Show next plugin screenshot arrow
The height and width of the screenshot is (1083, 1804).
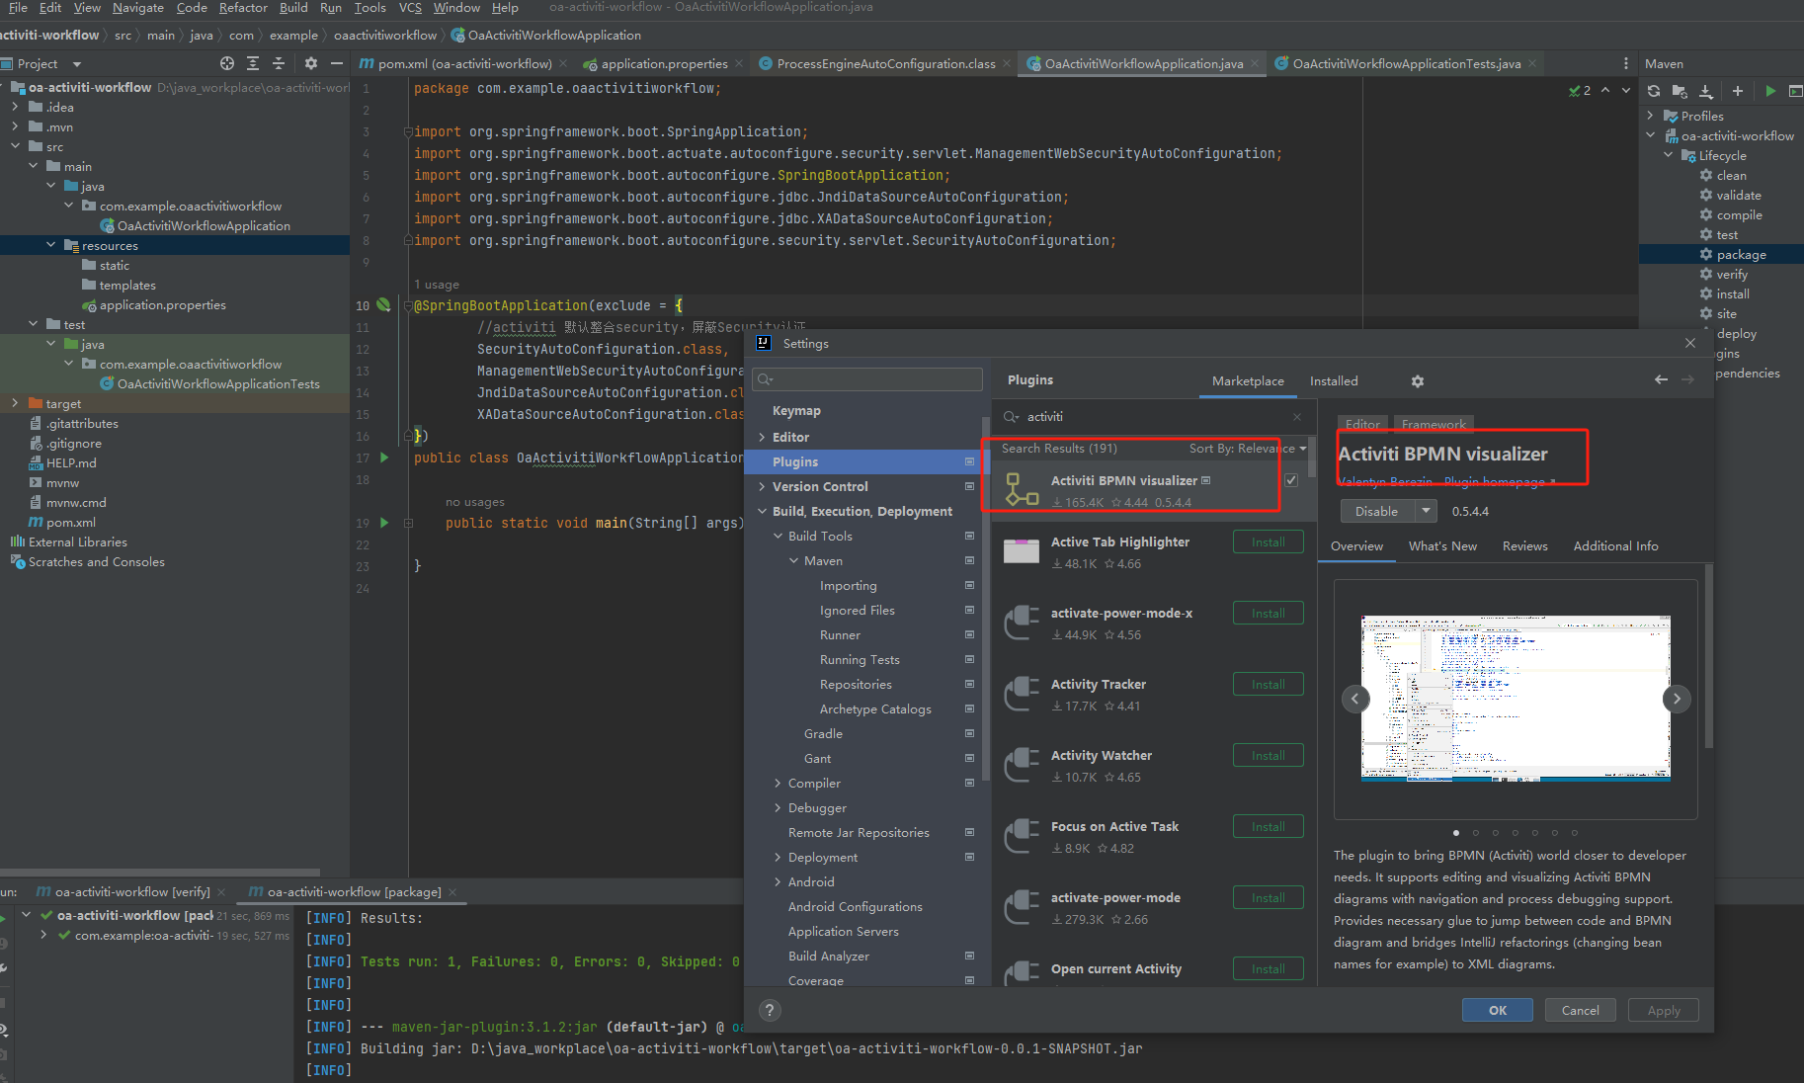1677,699
